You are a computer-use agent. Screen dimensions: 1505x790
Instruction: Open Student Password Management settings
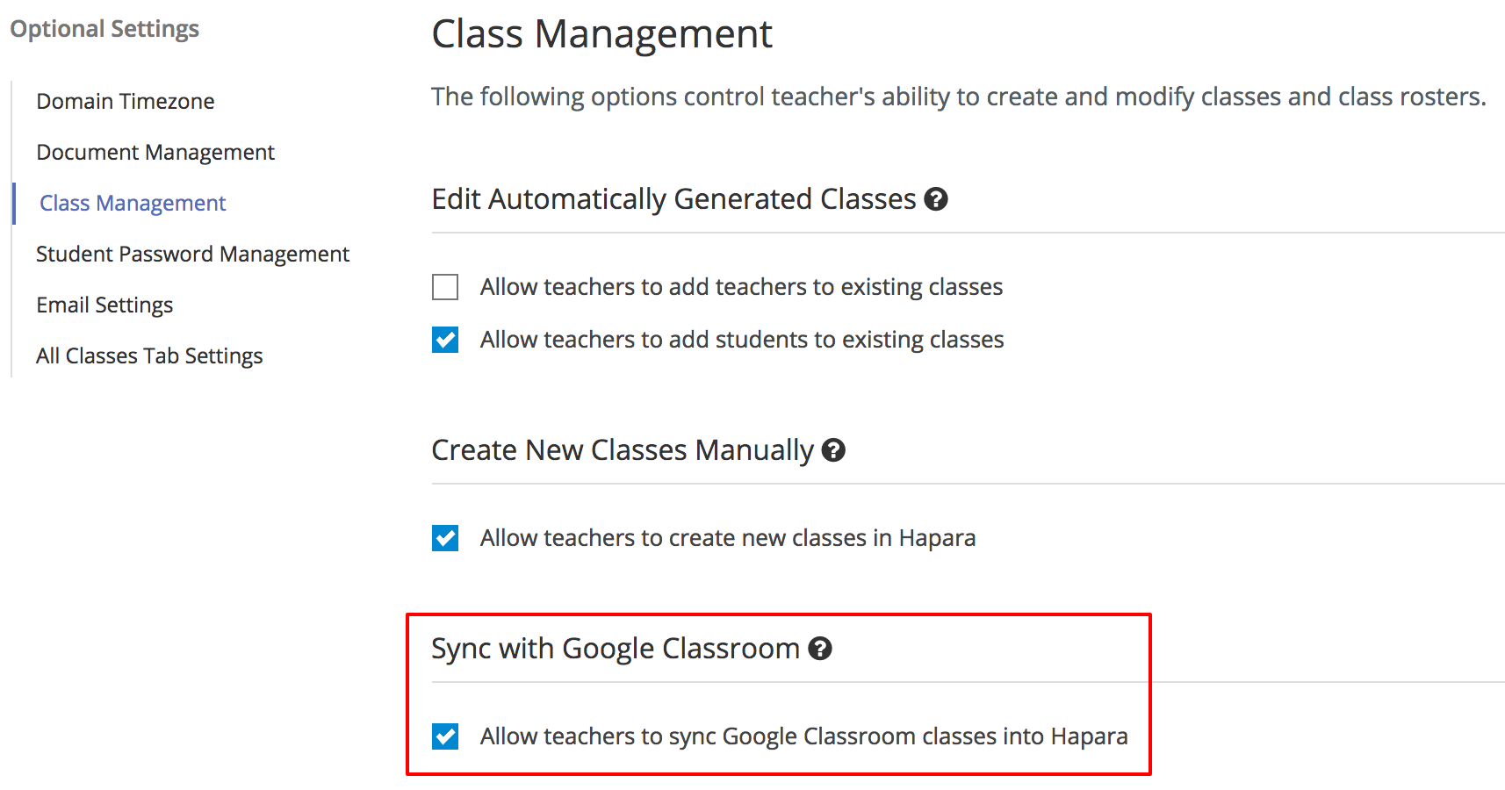pos(192,254)
